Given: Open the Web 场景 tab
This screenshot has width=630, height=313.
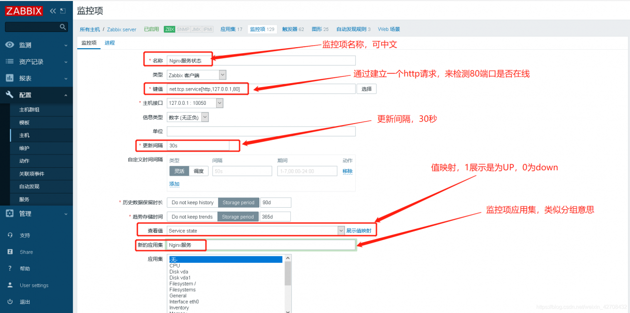Looking at the screenshot, I should 389,30.
